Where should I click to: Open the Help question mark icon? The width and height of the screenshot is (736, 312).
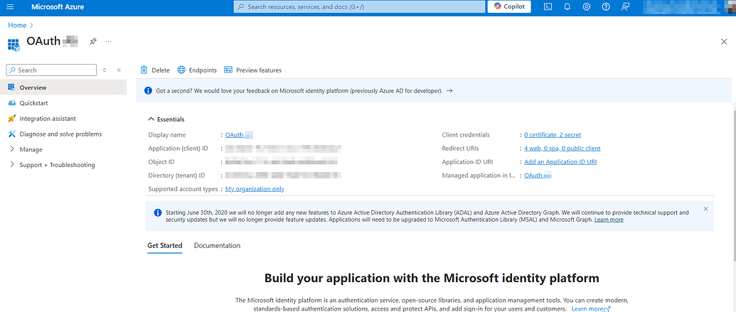coord(606,6)
